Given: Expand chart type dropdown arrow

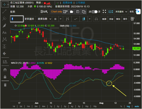Looking at the screenshot, I should (x=90, y=19).
